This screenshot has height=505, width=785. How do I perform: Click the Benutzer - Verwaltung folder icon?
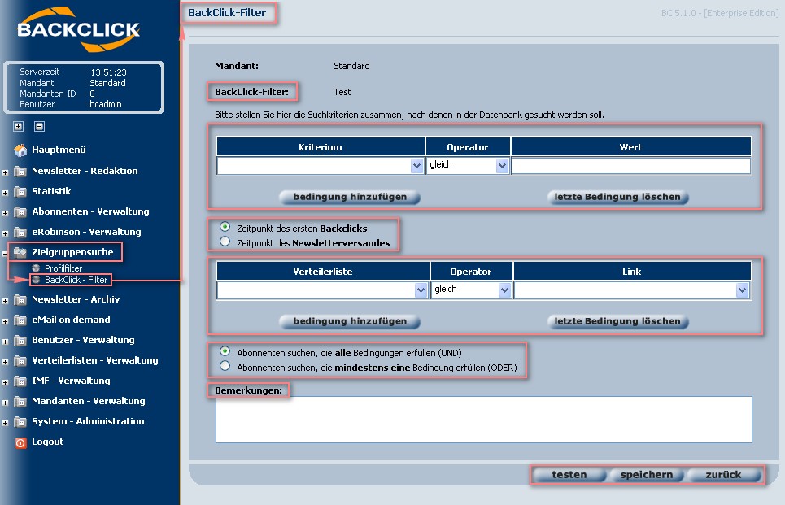click(x=20, y=341)
